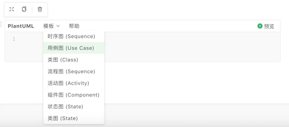Select 时序图 (Sequence) template
Screen dimensions: 289x127
coord(71,37)
